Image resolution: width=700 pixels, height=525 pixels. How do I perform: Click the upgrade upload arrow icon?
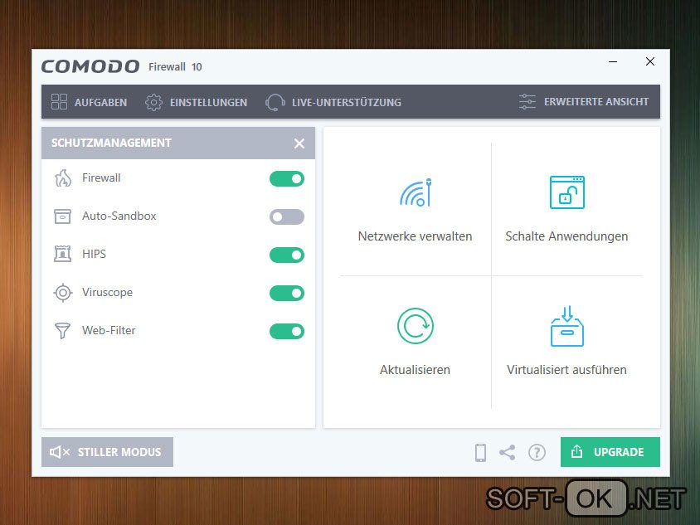576,452
